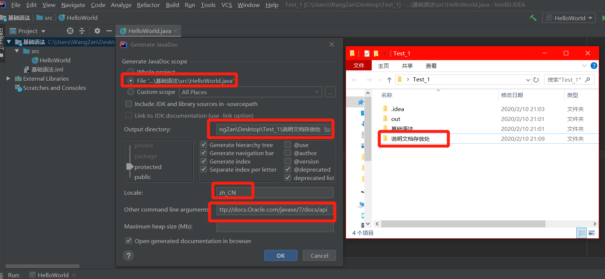
Task: Open the All Places scope dropdown
Action: pos(251,92)
